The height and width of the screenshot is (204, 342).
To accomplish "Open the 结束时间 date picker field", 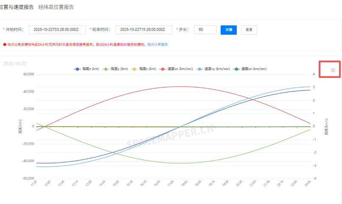I will tap(143, 30).
